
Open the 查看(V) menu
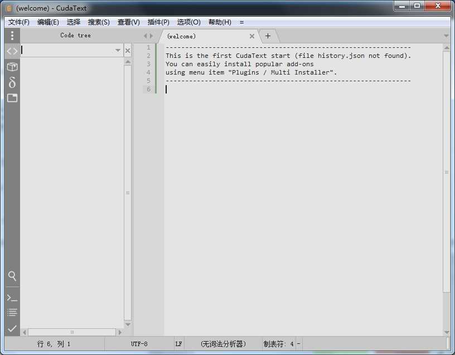tap(128, 22)
